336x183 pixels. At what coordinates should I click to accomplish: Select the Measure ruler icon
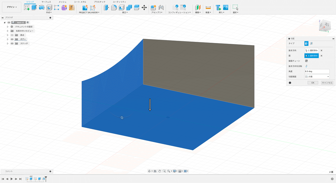pos(208,8)
